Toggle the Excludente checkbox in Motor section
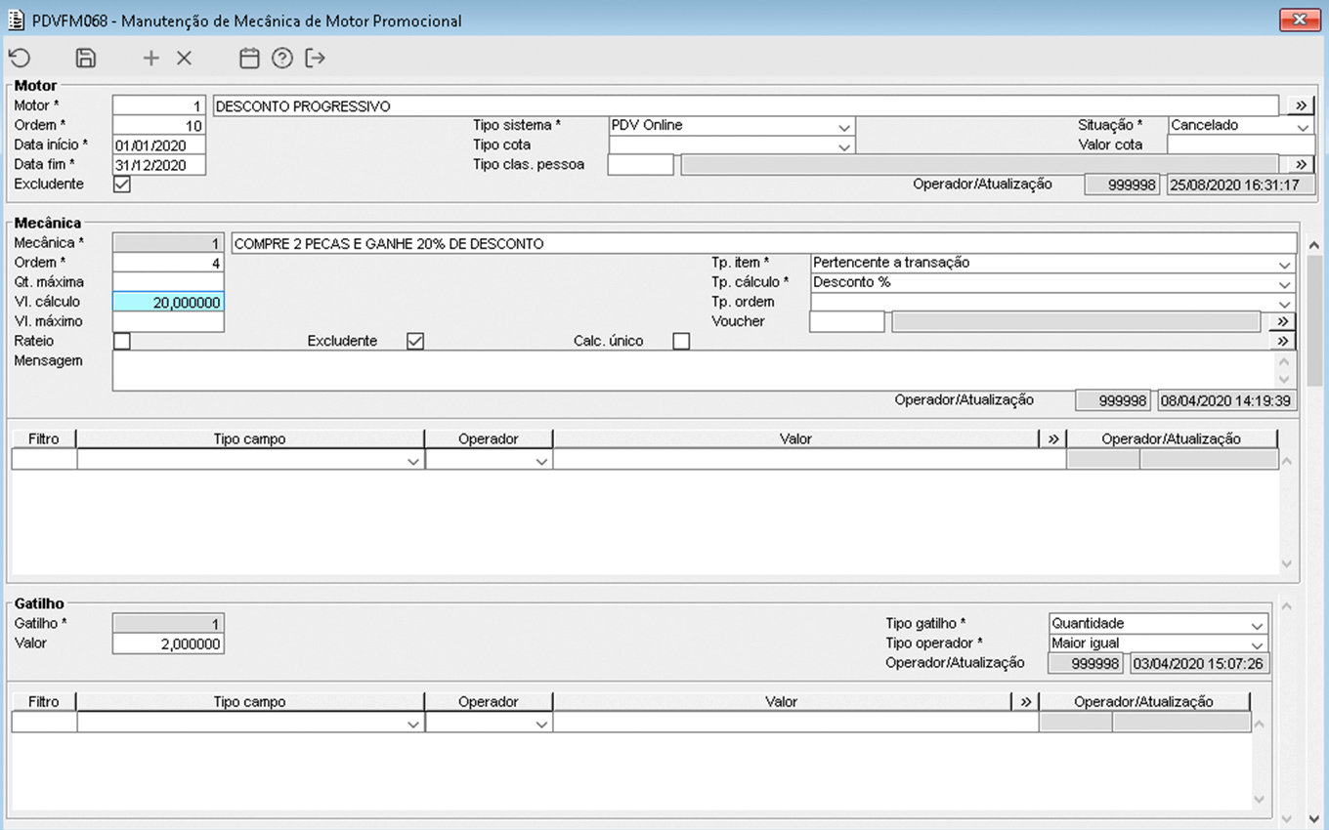 (x=122, y=184)
